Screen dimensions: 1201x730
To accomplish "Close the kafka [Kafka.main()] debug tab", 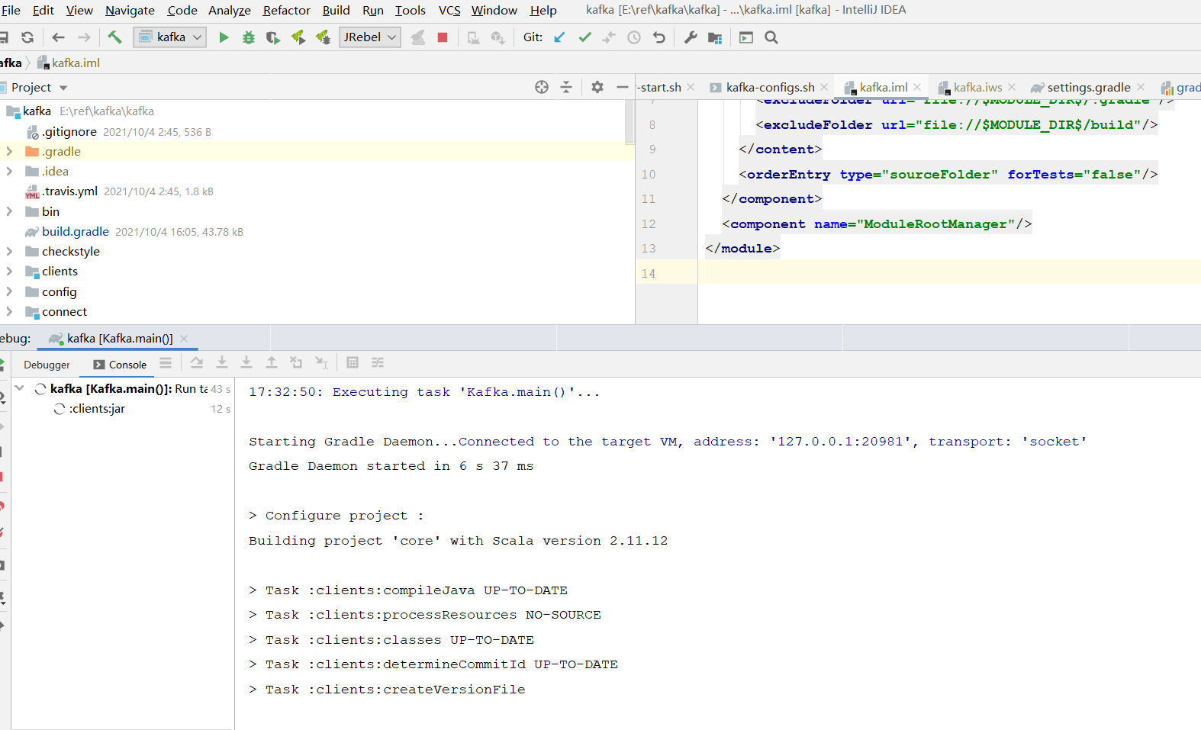I will point(184,338).
